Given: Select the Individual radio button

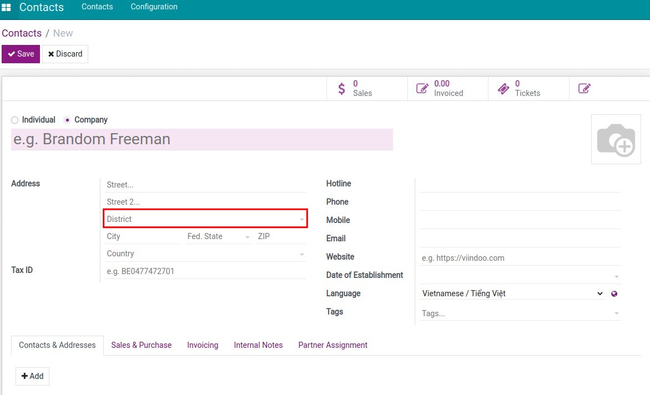Looking at the screenshot, I should tap(15, 120).
